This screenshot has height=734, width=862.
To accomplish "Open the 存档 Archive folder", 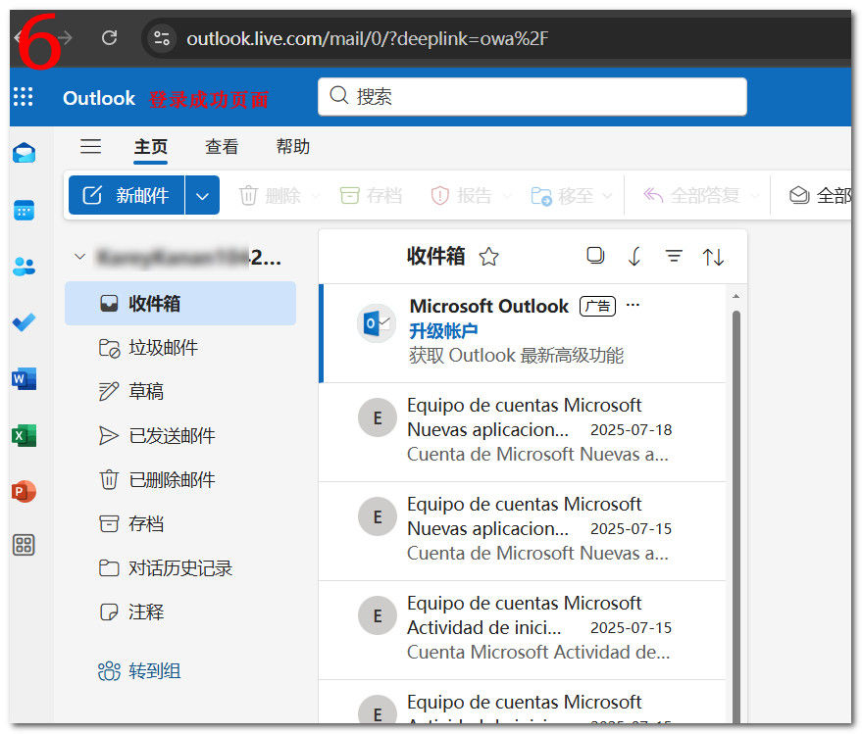I will point(180,523).
